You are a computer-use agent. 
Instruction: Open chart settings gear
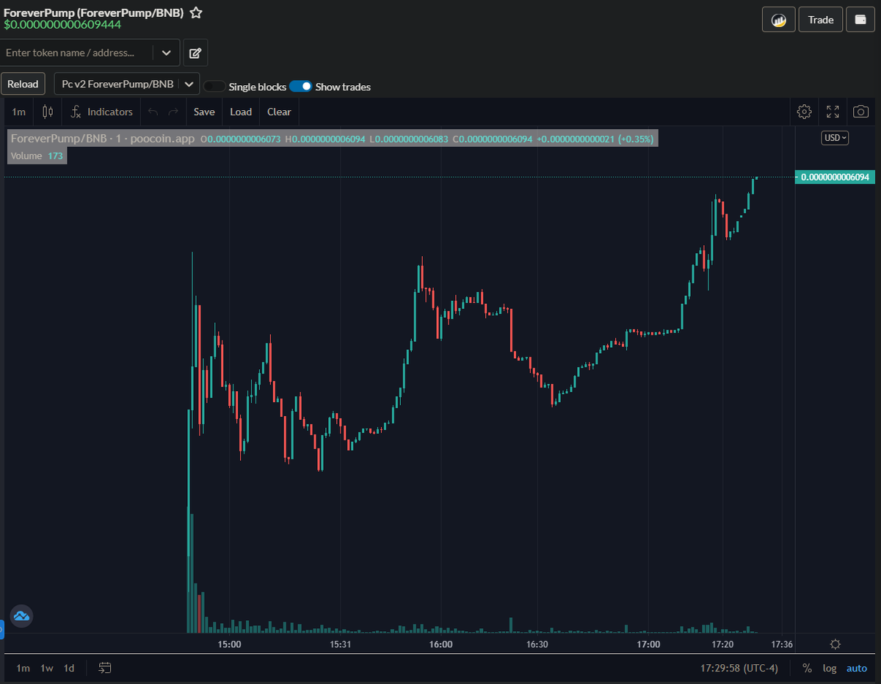click(x=805, y=112)
